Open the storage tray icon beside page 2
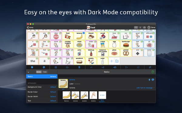This screenshot has width=182, height=113. pos(144,27)
